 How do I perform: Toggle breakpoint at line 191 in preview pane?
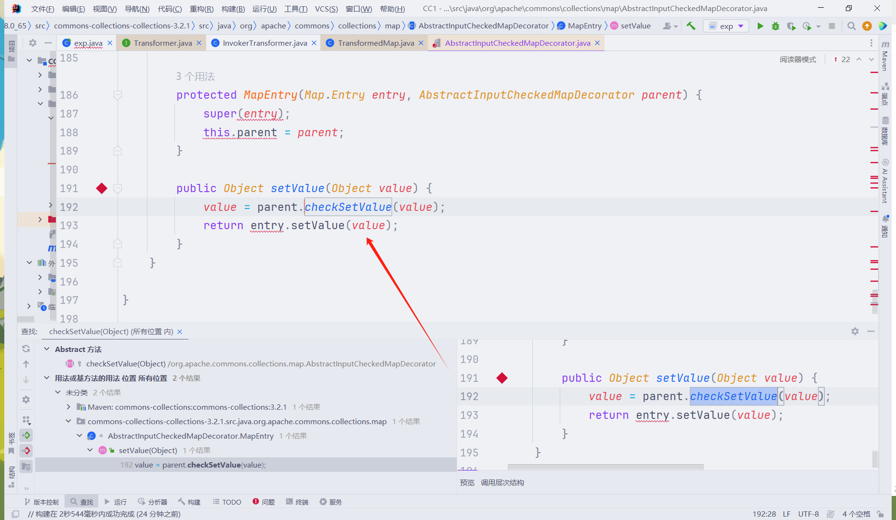click(x=502, y=378)
